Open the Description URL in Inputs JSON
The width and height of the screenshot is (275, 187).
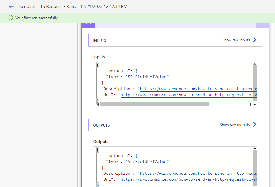tap(198, 89)
